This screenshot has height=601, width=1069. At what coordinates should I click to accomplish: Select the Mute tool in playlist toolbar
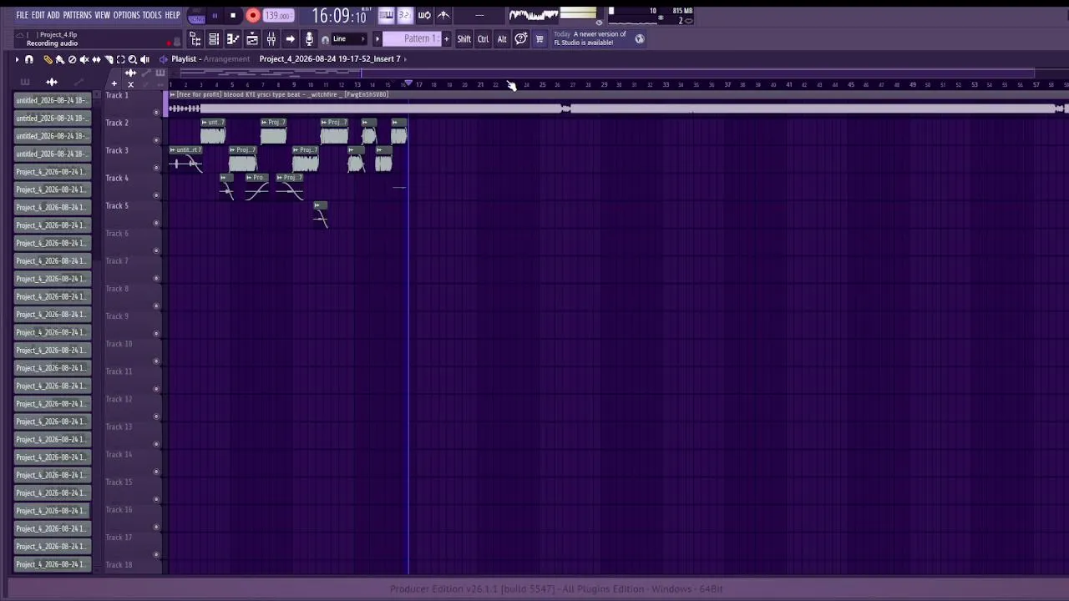point(84,59)
